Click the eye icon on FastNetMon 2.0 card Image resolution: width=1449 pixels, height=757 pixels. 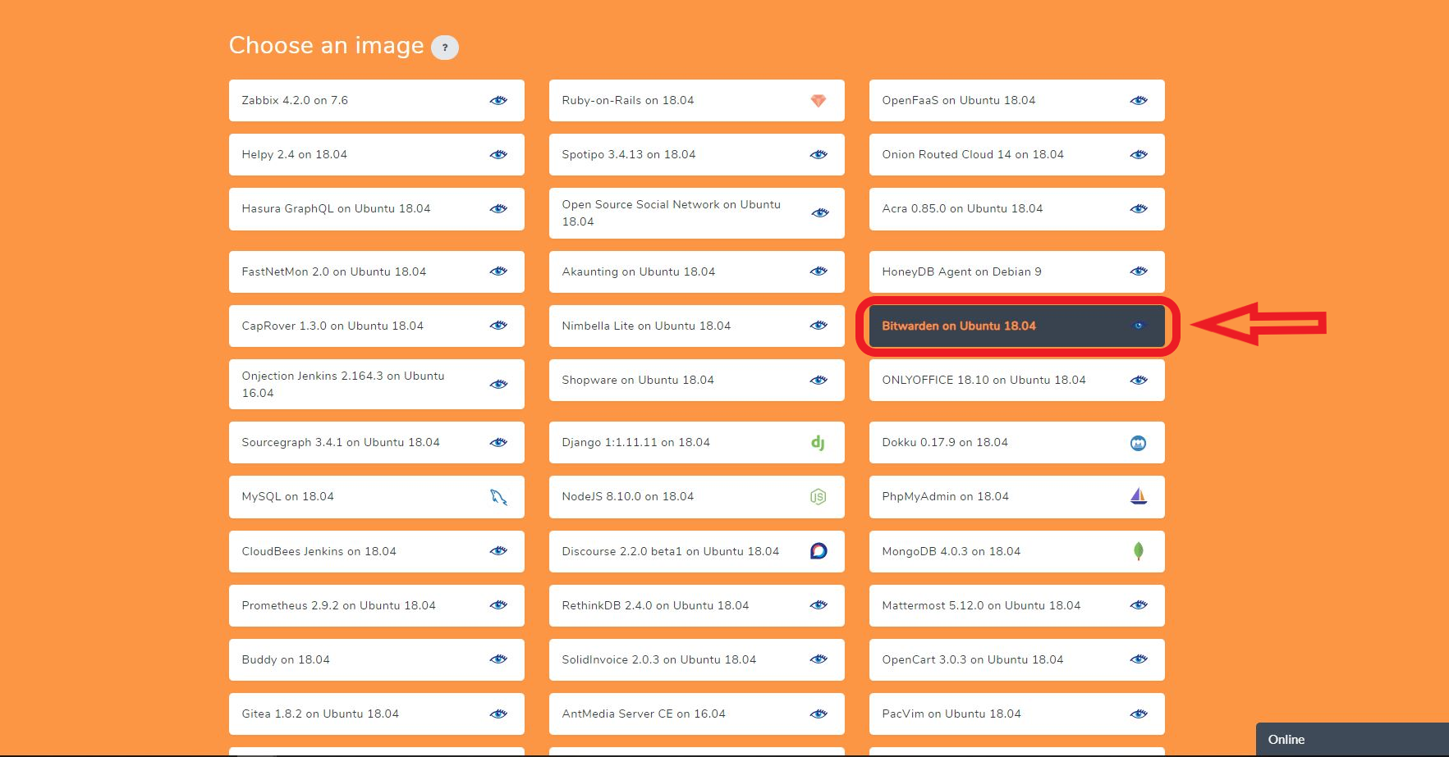498,271
